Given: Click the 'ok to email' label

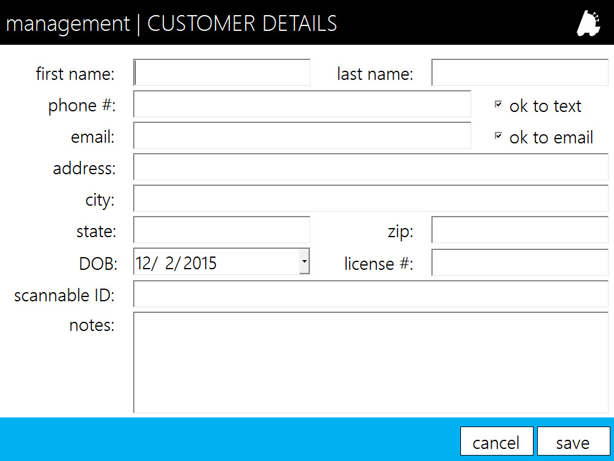Looking at the screenshot, I should (x=551, y=137).
